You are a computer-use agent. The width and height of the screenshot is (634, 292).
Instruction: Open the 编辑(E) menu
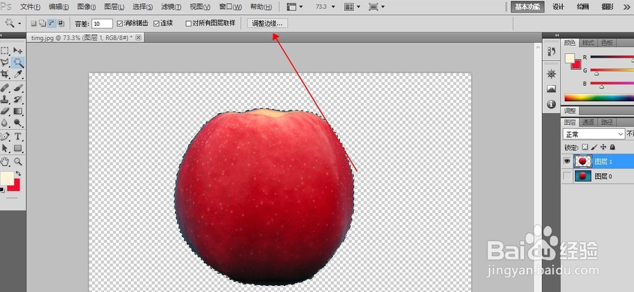pyautogui.click(x=58, y=7)
